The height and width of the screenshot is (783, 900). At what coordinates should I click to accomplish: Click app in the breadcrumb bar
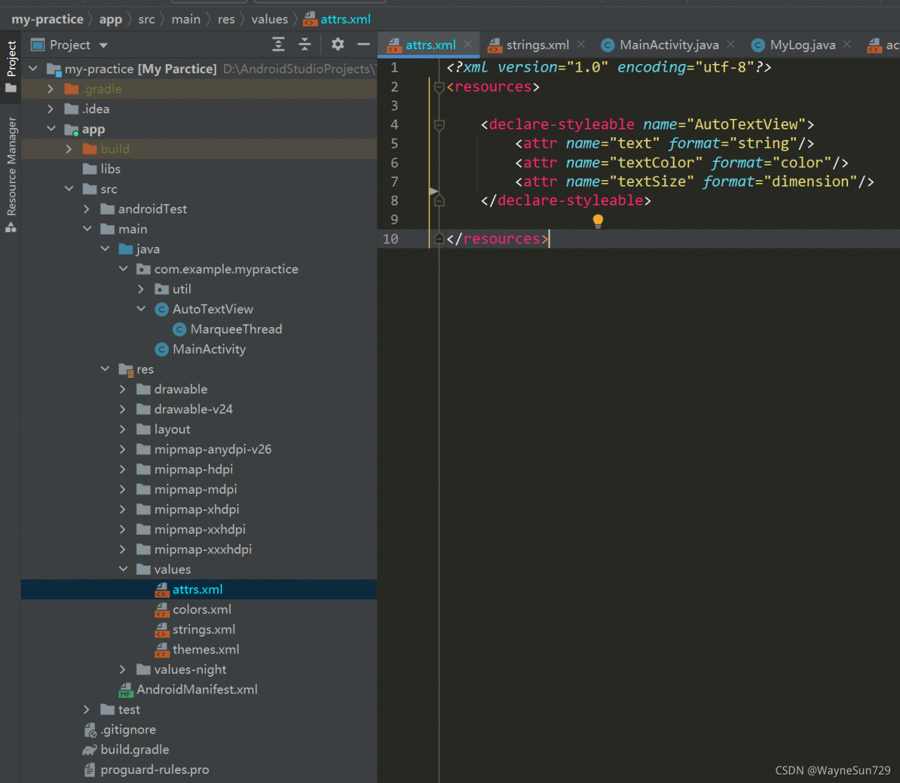pos(110,19)
